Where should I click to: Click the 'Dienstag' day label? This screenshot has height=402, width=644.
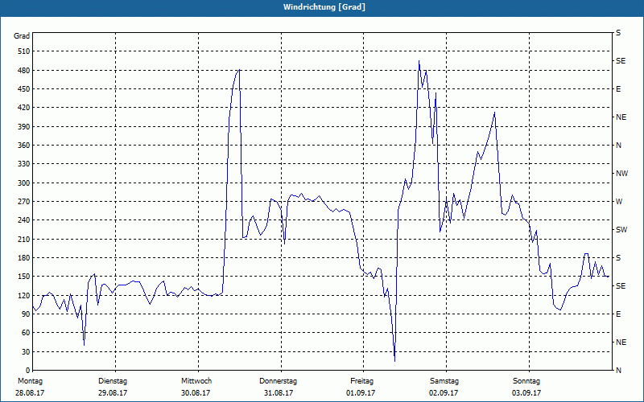[x=113, y=381]
